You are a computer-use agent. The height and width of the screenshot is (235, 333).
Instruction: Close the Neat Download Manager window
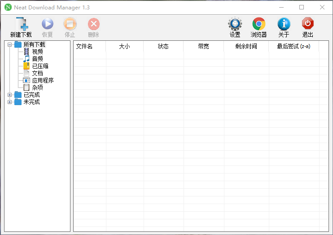322,7
